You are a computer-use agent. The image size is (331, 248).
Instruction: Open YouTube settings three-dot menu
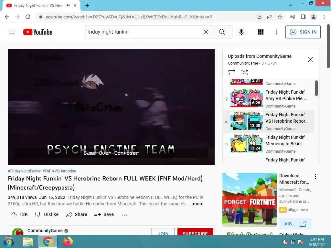click(x=276, y=32)
